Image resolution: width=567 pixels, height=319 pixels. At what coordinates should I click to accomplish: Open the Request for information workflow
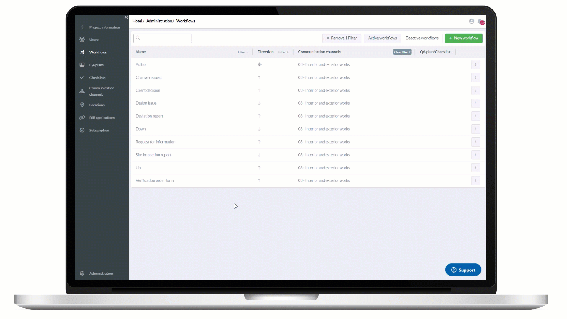click(x=155, y=142)
